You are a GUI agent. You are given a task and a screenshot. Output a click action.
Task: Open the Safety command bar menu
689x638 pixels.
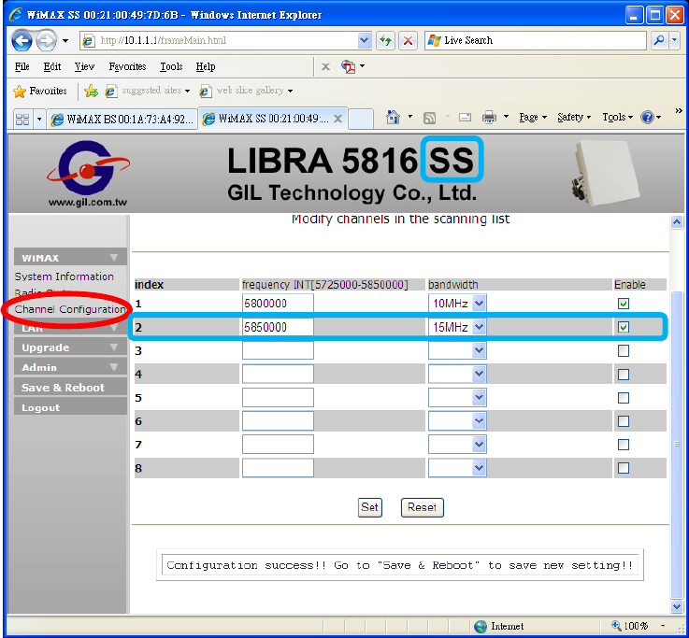pos(573,118)
